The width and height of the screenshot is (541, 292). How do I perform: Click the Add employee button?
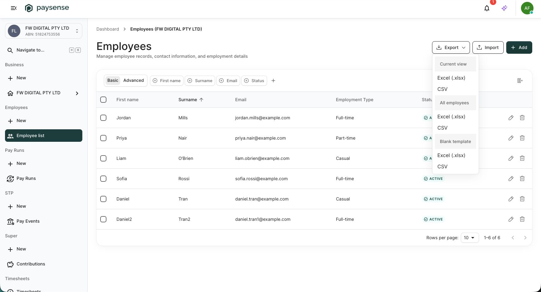[x=519, y=47]
